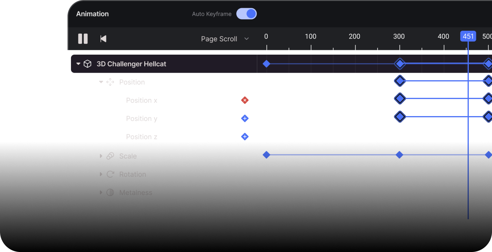The height and width of the screenshot is (252, 492).
Task: Expand the Scale property group
Action: click(x=101, y=156)
